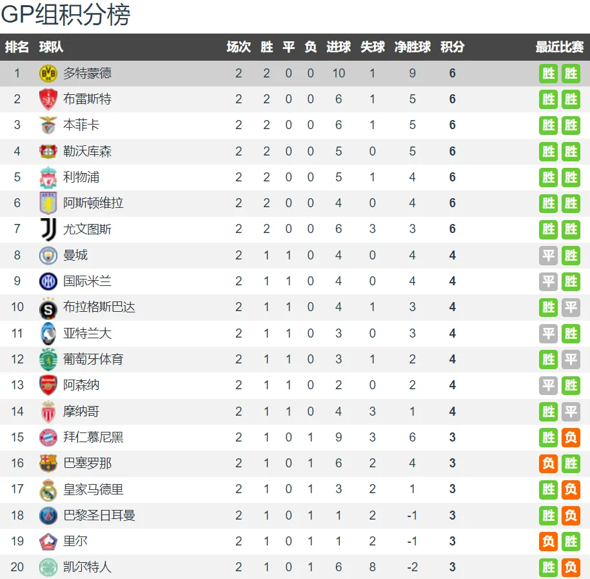Click the Inter Milan logo
The height and width of the screenshot is (579, 590).
(48, 281)
